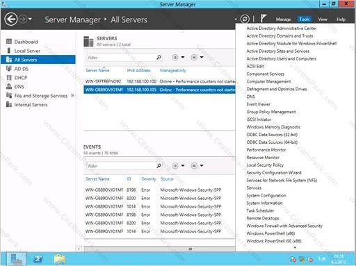Click the DHCP role icon

coord(9,78)
